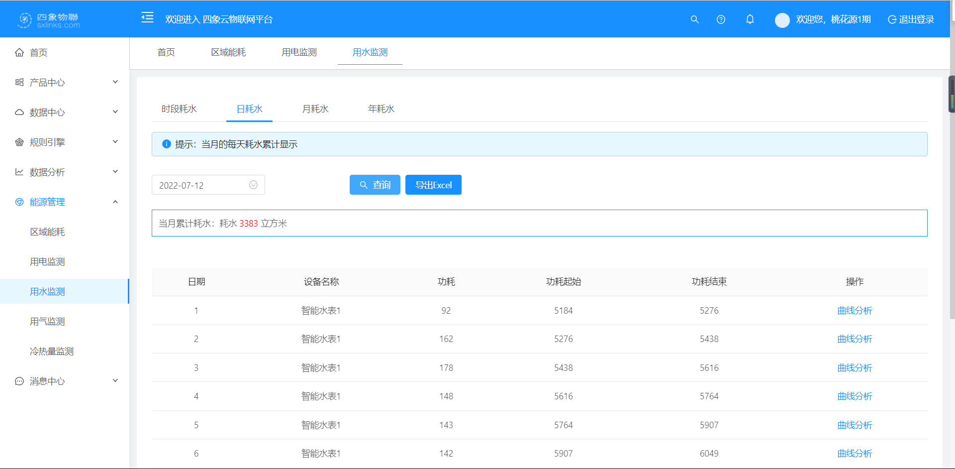Expand the 数据中心 menu chevron
This screenshot has height=469, width=955.
115,112
